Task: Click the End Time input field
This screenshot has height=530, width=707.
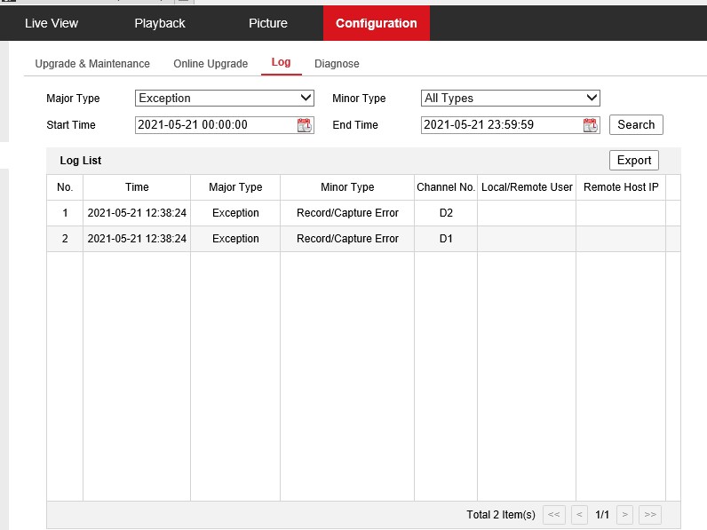Action: 500,125
